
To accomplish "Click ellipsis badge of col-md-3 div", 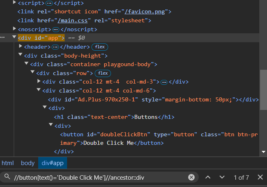I will pos(164,82).
